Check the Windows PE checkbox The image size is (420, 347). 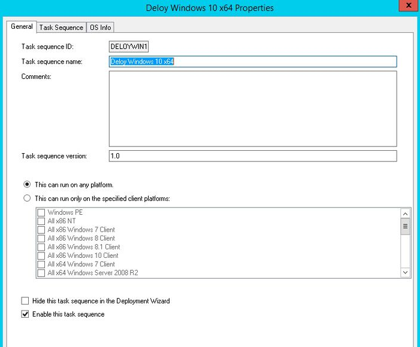41,212
